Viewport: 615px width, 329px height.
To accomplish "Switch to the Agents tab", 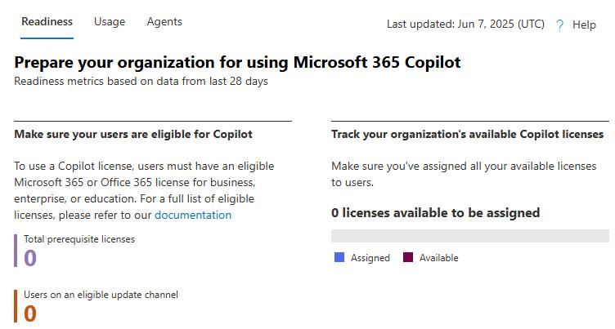I will point(164,21).
